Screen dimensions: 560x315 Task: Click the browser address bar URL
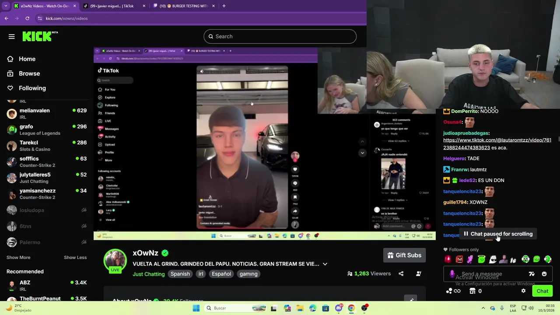66,18
